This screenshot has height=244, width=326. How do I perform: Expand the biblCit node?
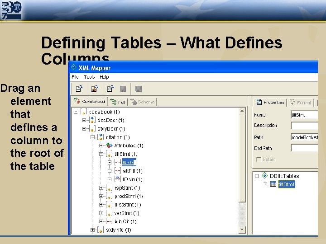tap(101, 221)
